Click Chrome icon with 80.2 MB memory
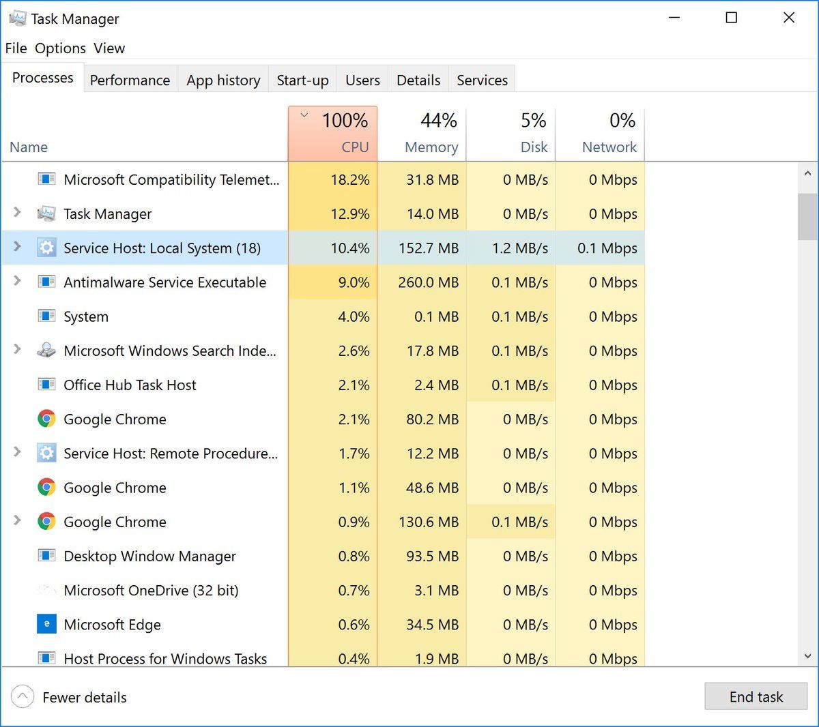819x727 pixels. pyautogui.click(x=46, y=419)
